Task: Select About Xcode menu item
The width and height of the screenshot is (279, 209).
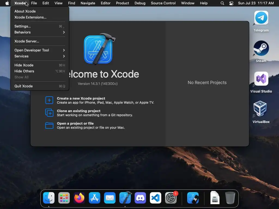Action: coord(40,11)
